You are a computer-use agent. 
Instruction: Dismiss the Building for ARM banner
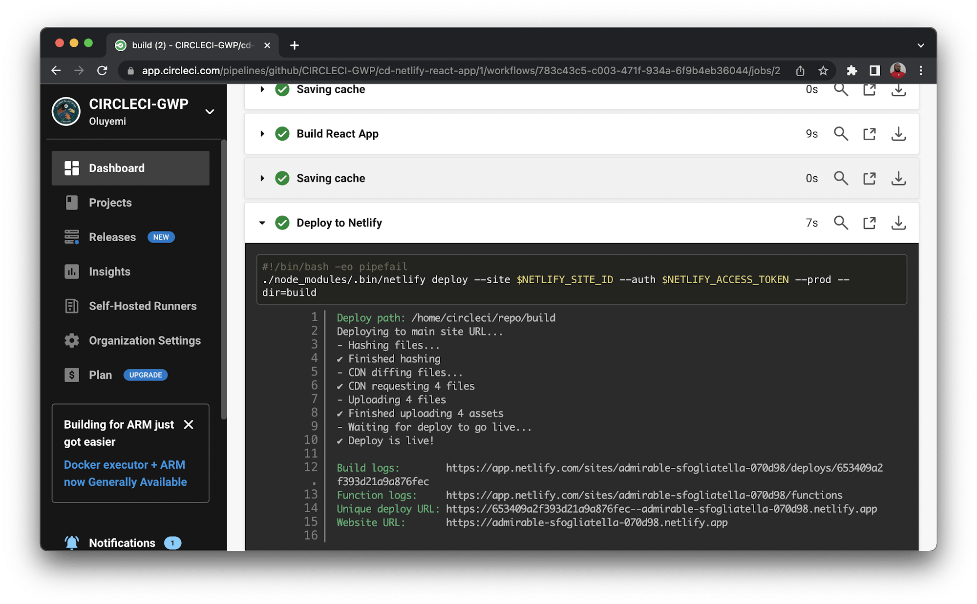coord(189,425)
